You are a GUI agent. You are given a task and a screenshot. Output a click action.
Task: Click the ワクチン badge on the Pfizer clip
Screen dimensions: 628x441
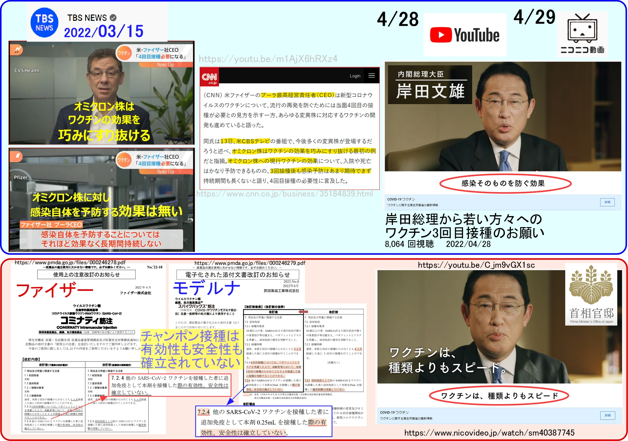tap(124, 160)
